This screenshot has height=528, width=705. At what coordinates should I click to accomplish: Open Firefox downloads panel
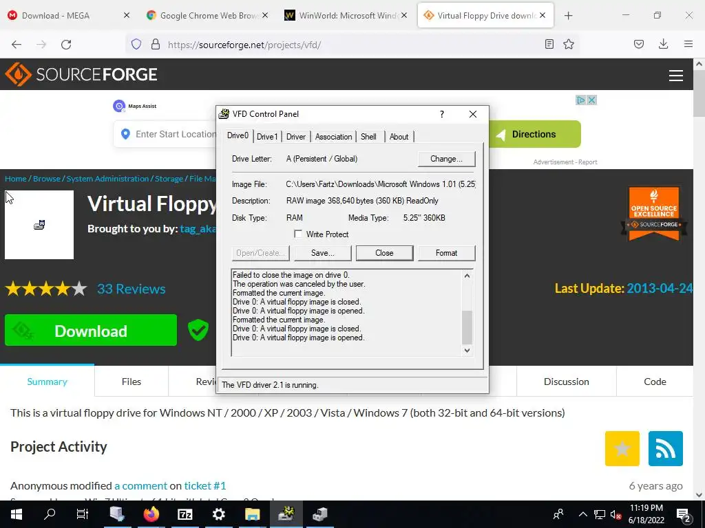tap(663, 44)
